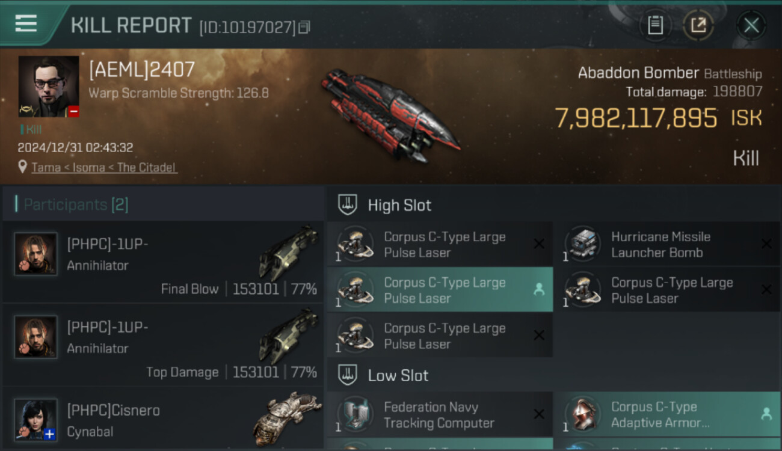This screenshot has width=782, height=451.
Task: Click Corpus C-Type Adaptive Armor icon
Action: (x=583, y=414)
